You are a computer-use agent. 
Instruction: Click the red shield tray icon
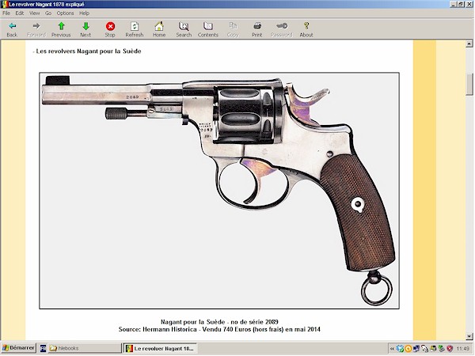(x=450, y=349)
